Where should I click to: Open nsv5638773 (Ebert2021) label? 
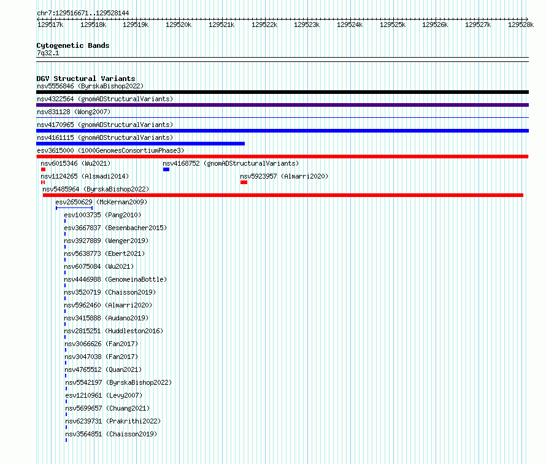[104, 253]
